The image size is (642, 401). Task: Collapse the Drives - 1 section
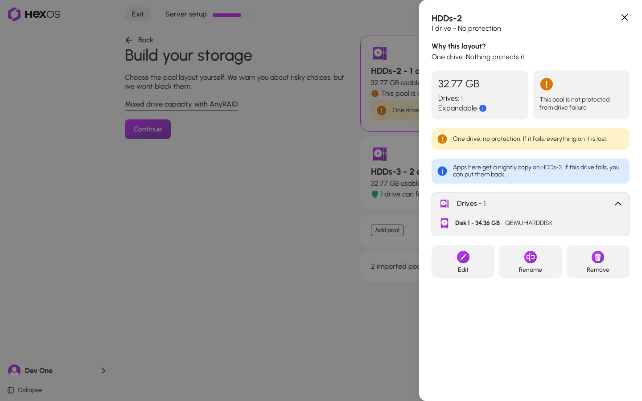pos(618,204)
